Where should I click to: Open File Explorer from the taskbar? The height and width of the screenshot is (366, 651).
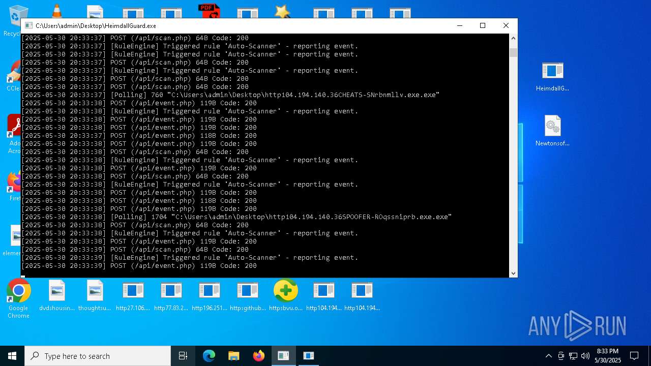pyautogui.click(x=234, y=356)
